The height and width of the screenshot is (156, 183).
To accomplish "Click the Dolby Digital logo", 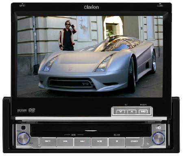I will [22, 110].
